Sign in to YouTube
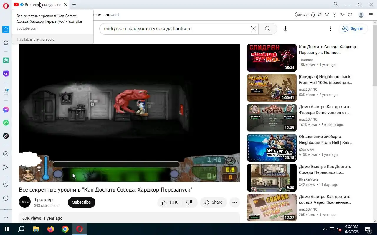Viewport: 377px width, 235px height. pos(353,28)
